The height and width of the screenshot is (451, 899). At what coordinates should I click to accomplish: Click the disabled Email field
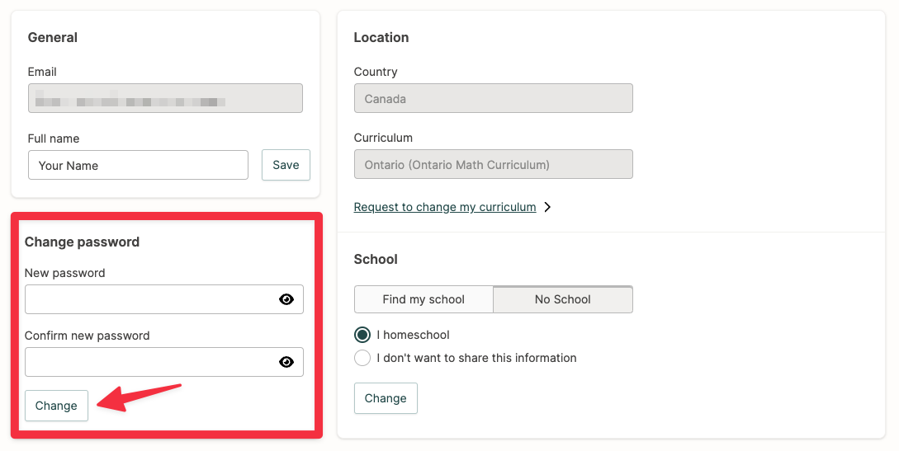(x=165, y=98)
